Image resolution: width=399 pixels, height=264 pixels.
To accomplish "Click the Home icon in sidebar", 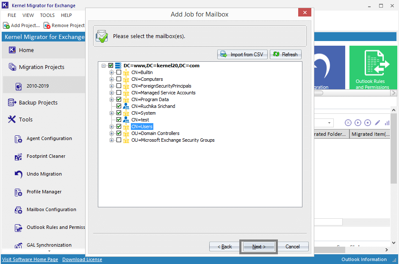I will click(x=12, y=50).
